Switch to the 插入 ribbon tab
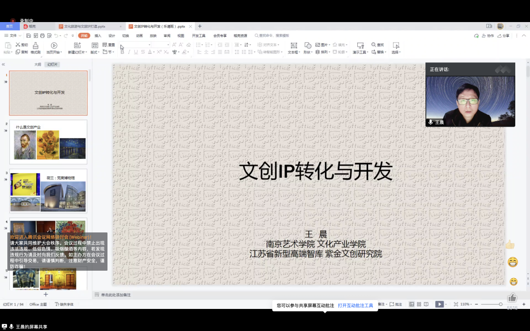The height and width of the screenshot is (331, 530). pyautogui.click(x=98, y=35)
